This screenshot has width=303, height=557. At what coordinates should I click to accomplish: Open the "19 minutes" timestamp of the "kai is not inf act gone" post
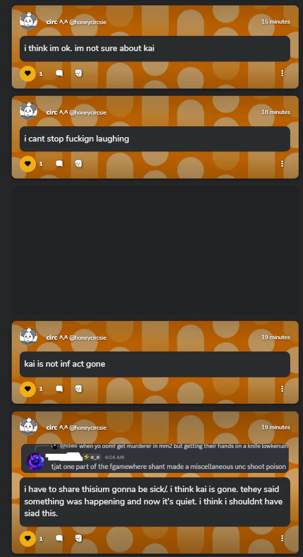pyautogui.click(x=275, y=337)
